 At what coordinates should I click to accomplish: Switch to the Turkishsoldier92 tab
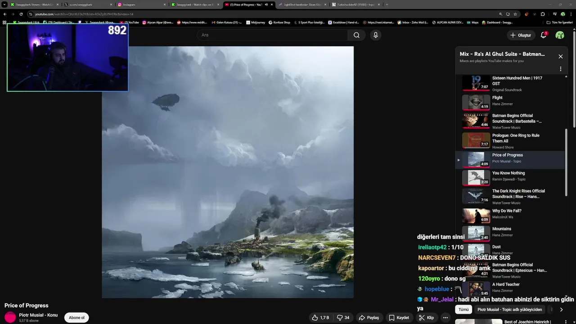tap(355, 4)
